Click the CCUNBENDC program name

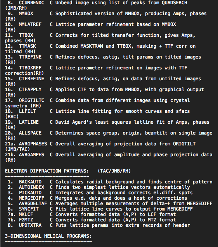pyautogui.click(x=31, y=3)
